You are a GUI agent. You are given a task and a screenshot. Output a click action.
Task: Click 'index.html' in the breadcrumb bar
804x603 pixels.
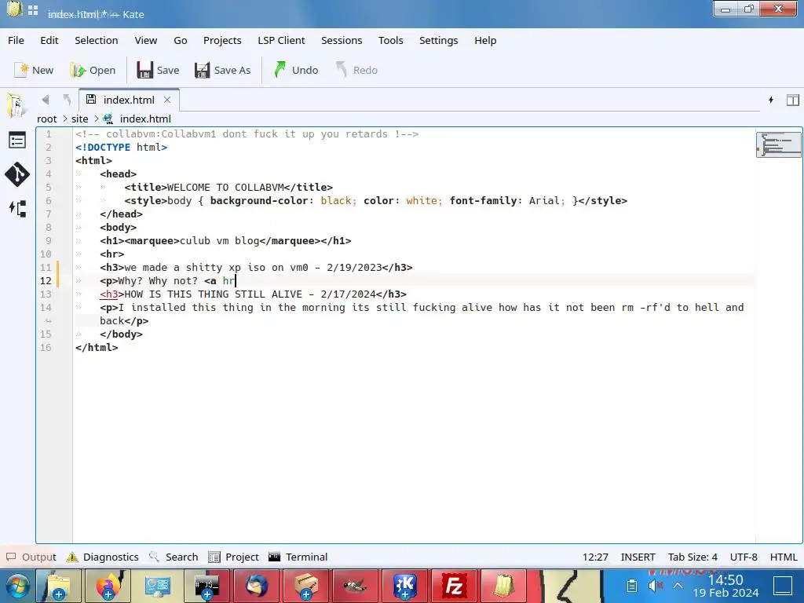coord(145,119)
